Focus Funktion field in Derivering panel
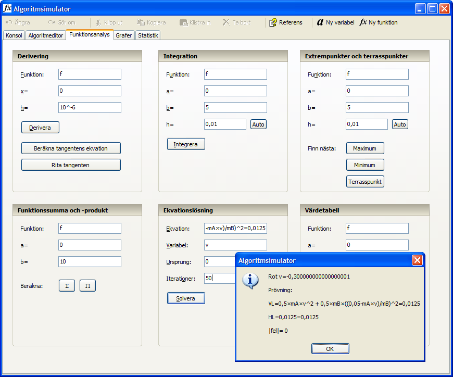 click(90, 74)
